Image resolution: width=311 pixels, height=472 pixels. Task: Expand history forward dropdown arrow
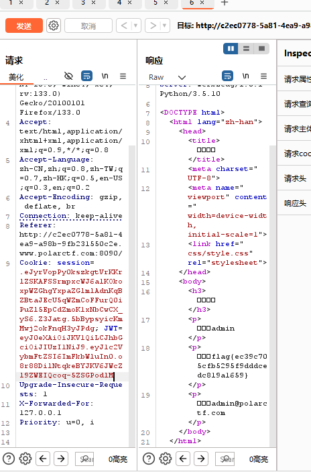pos(164,25)
